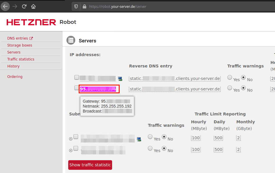This screenshot has height=173, width=275.
Task: Set traffic warnings No for first IP
Action: 243,77
